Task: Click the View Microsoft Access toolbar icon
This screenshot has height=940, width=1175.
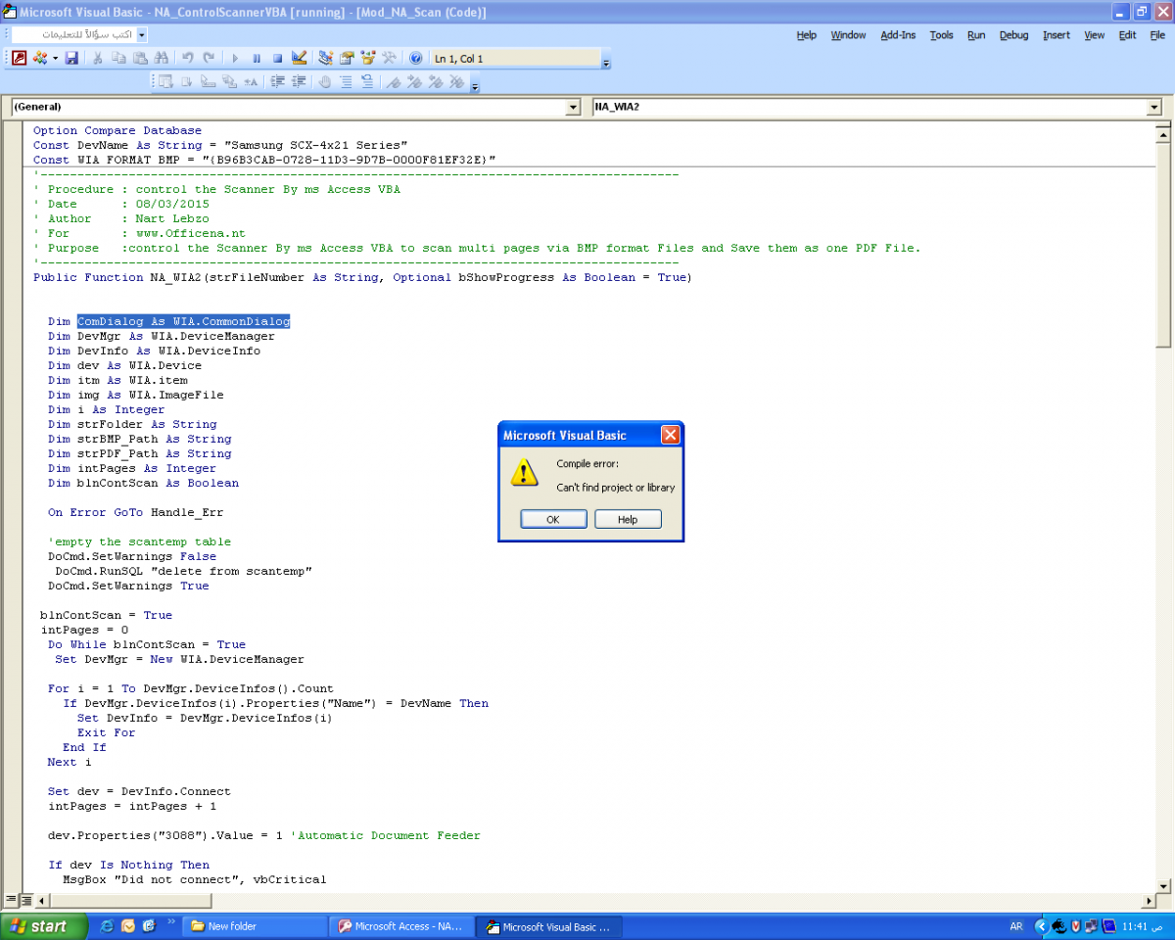Action: [20, 59]
